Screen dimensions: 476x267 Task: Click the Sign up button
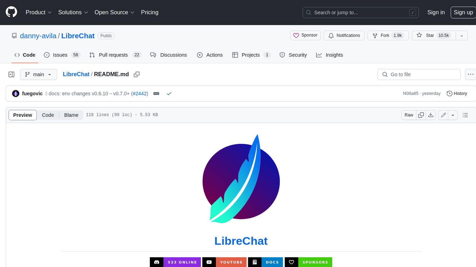[463, 12]
